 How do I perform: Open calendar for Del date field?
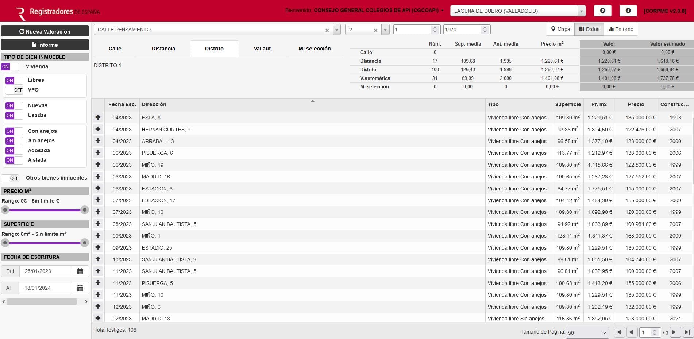click(x=80, y=271)
